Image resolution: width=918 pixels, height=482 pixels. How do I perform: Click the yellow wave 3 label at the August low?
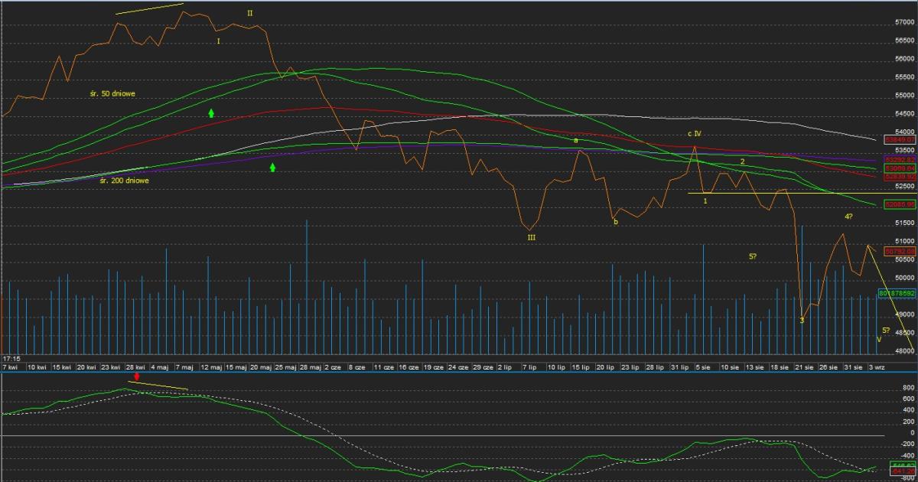802,321
